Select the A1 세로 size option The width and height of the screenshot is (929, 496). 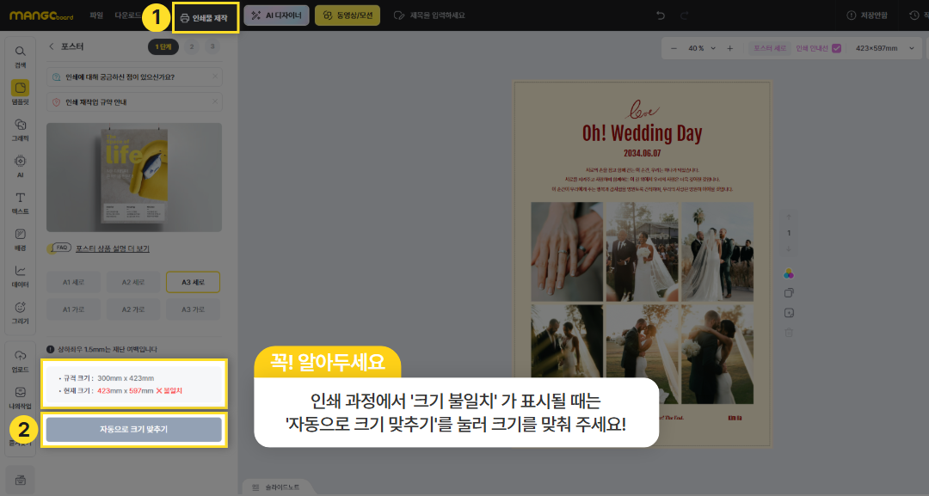pos(73,282)
